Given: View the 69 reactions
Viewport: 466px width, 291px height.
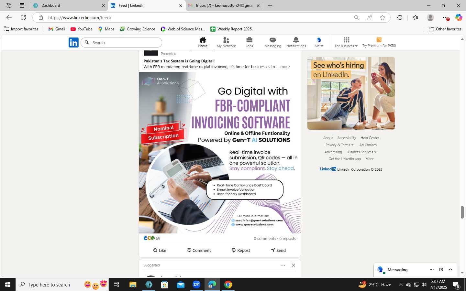Looking at the screenshot, I should tap(152, 238).
